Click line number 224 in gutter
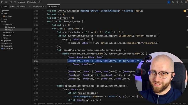Viewport: 188px width, 105px height. pyautogui.click(x=36, y=86)
